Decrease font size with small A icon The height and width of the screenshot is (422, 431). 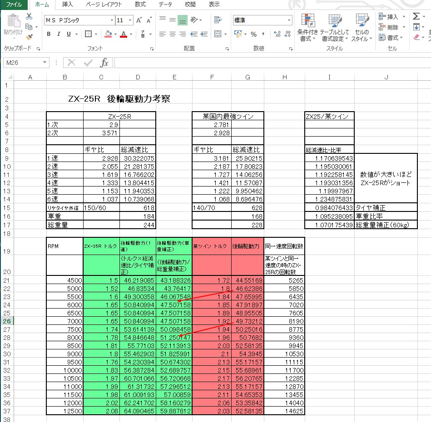click(x=149, y=20)
